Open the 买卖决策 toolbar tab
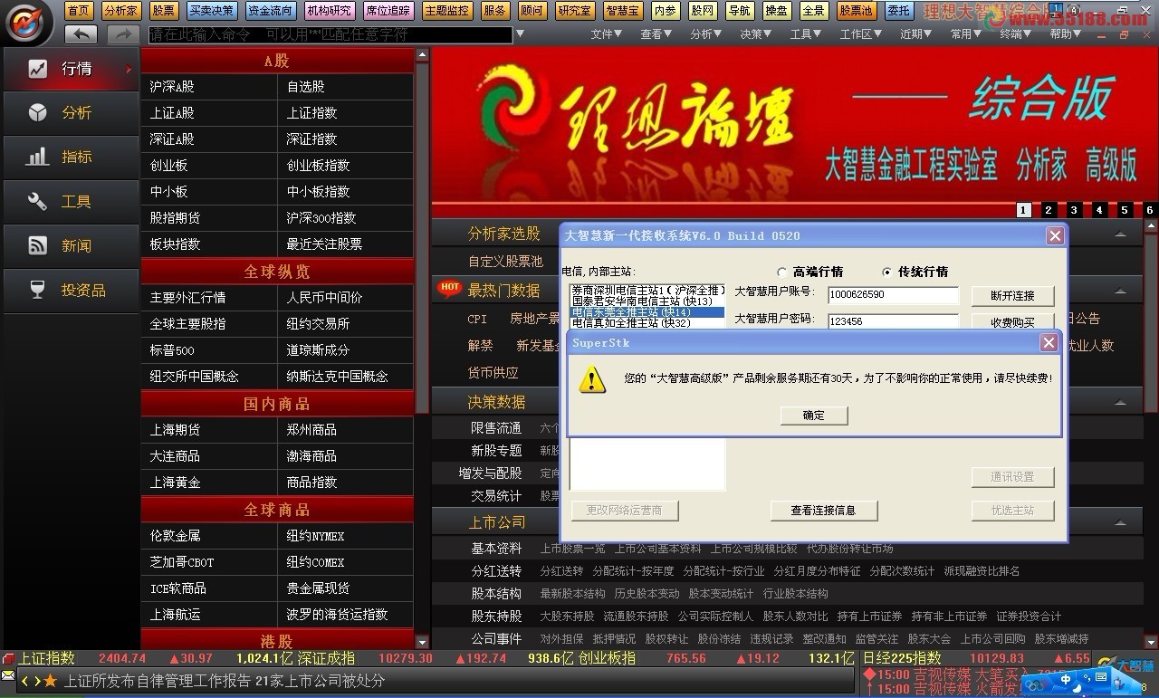 211,11
